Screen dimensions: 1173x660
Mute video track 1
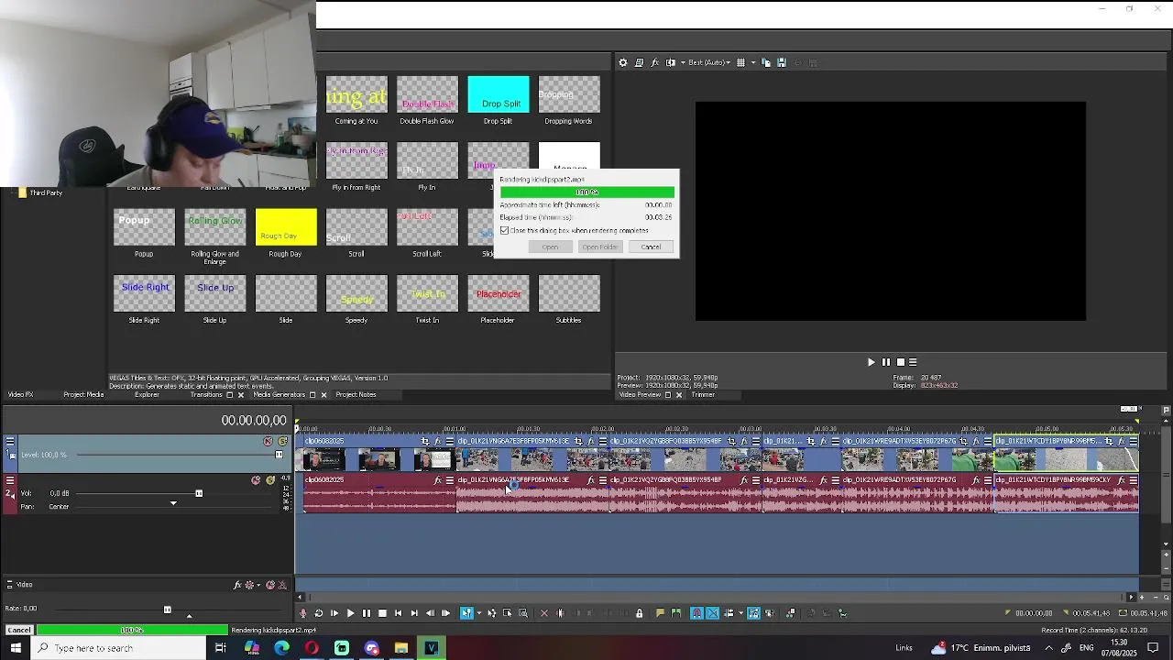point(268,442)
